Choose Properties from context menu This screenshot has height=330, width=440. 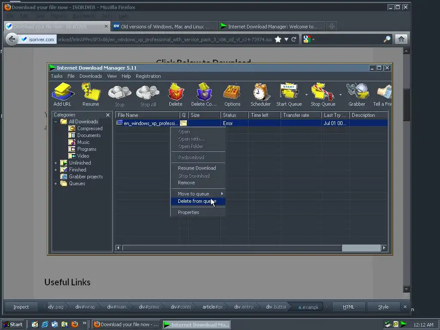click(x=198, y=212)
